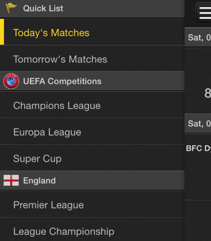Tap the England section header text
211x241 pixels.
tap(39, 181)
